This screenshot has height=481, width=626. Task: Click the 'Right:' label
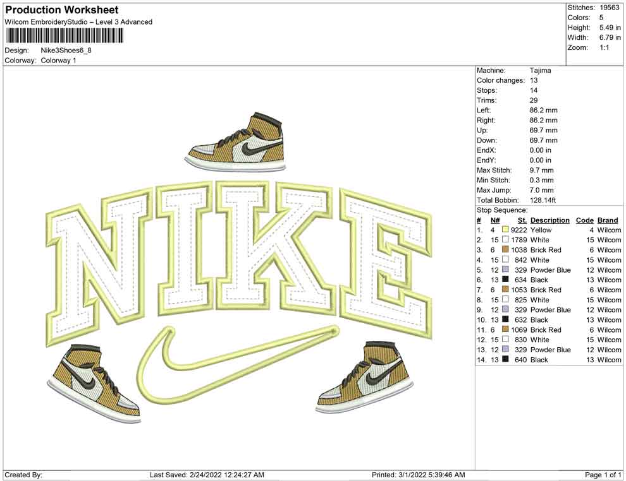[x=486, y=120]
